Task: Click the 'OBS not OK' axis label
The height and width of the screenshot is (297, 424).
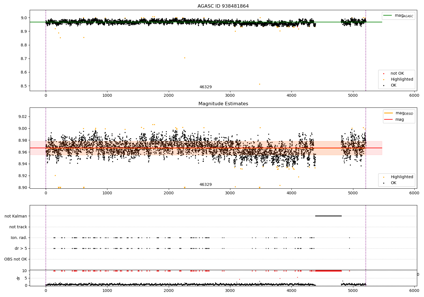Action: (x=16, y=259)
